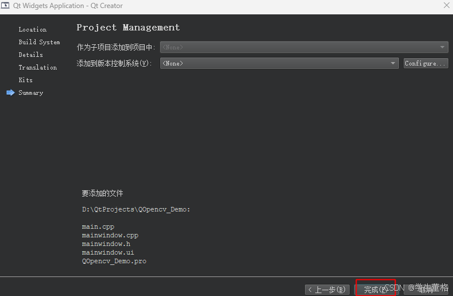Click the 作为子项目添加到项目中 label
This screenshot has width=453, height=296.
[x=116, y=47]
